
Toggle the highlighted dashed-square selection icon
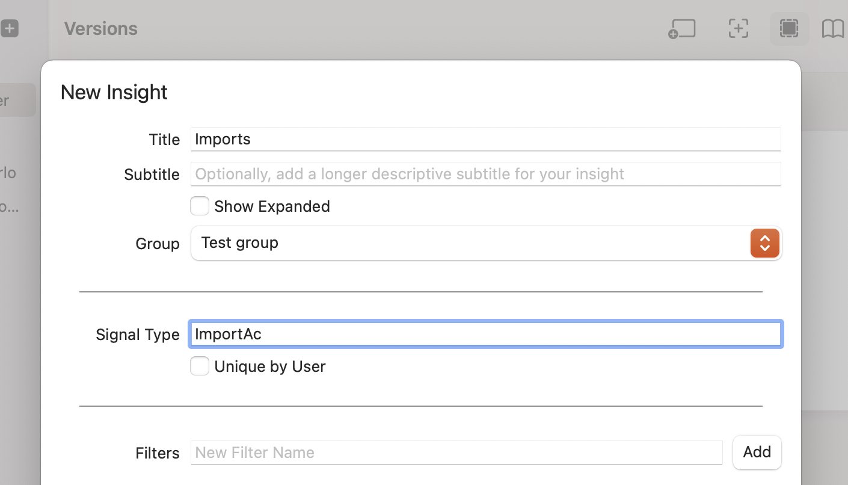pyautogui.click(x=788, y=28)
